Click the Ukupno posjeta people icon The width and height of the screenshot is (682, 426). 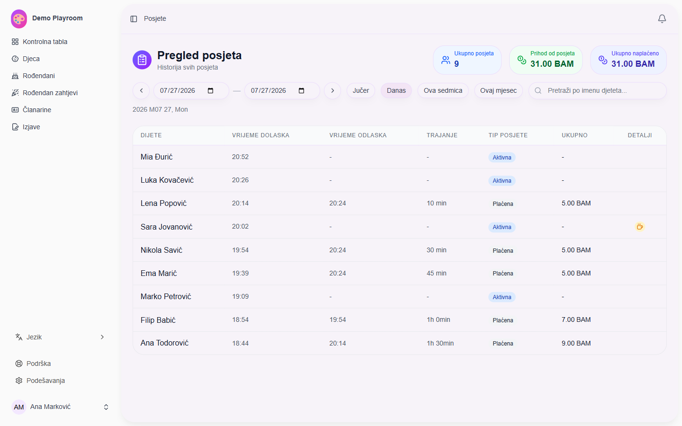446,60
